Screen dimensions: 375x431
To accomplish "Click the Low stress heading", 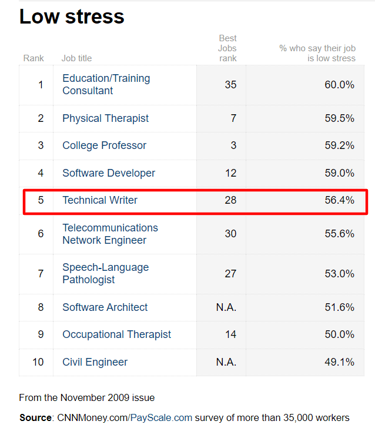I will coord(72,16).
